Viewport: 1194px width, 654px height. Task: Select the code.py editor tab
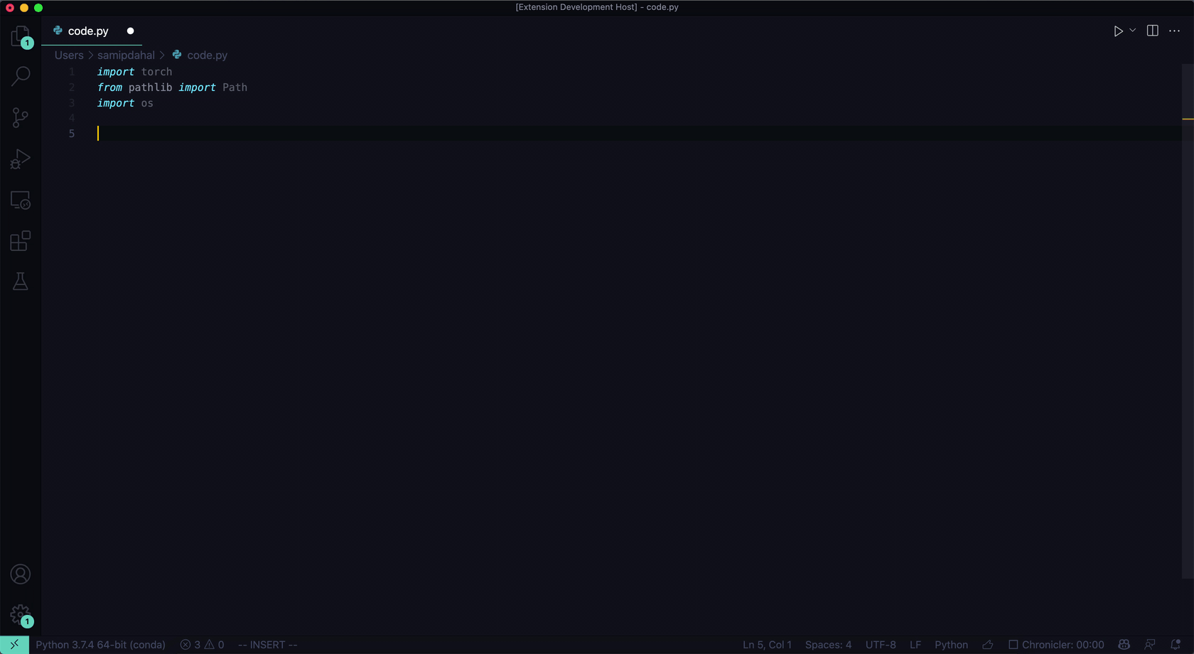pos(92,31)
